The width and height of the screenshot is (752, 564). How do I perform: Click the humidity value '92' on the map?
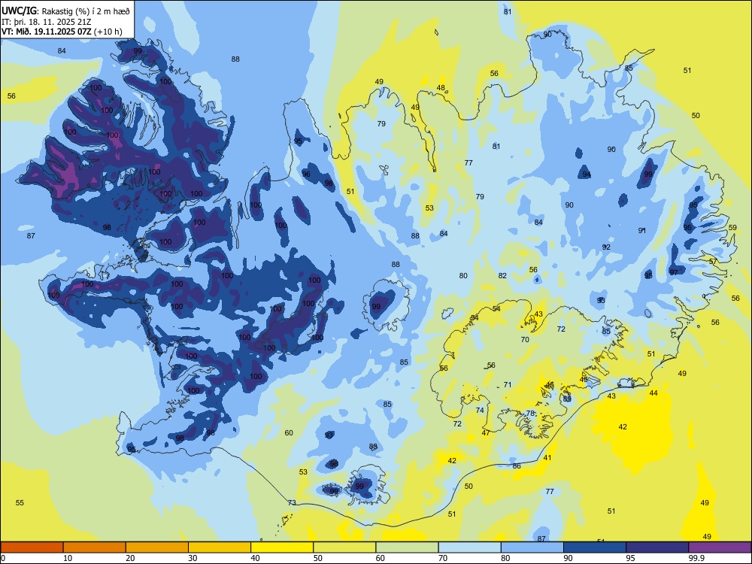pyautogui.click(x=606, y=247)
